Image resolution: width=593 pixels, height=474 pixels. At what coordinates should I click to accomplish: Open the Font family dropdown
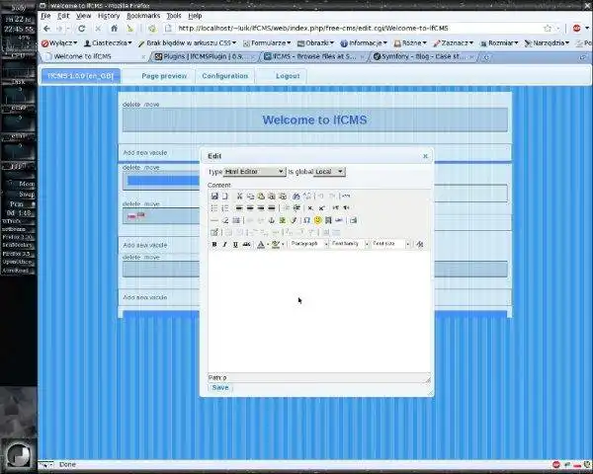coord(350,244)
